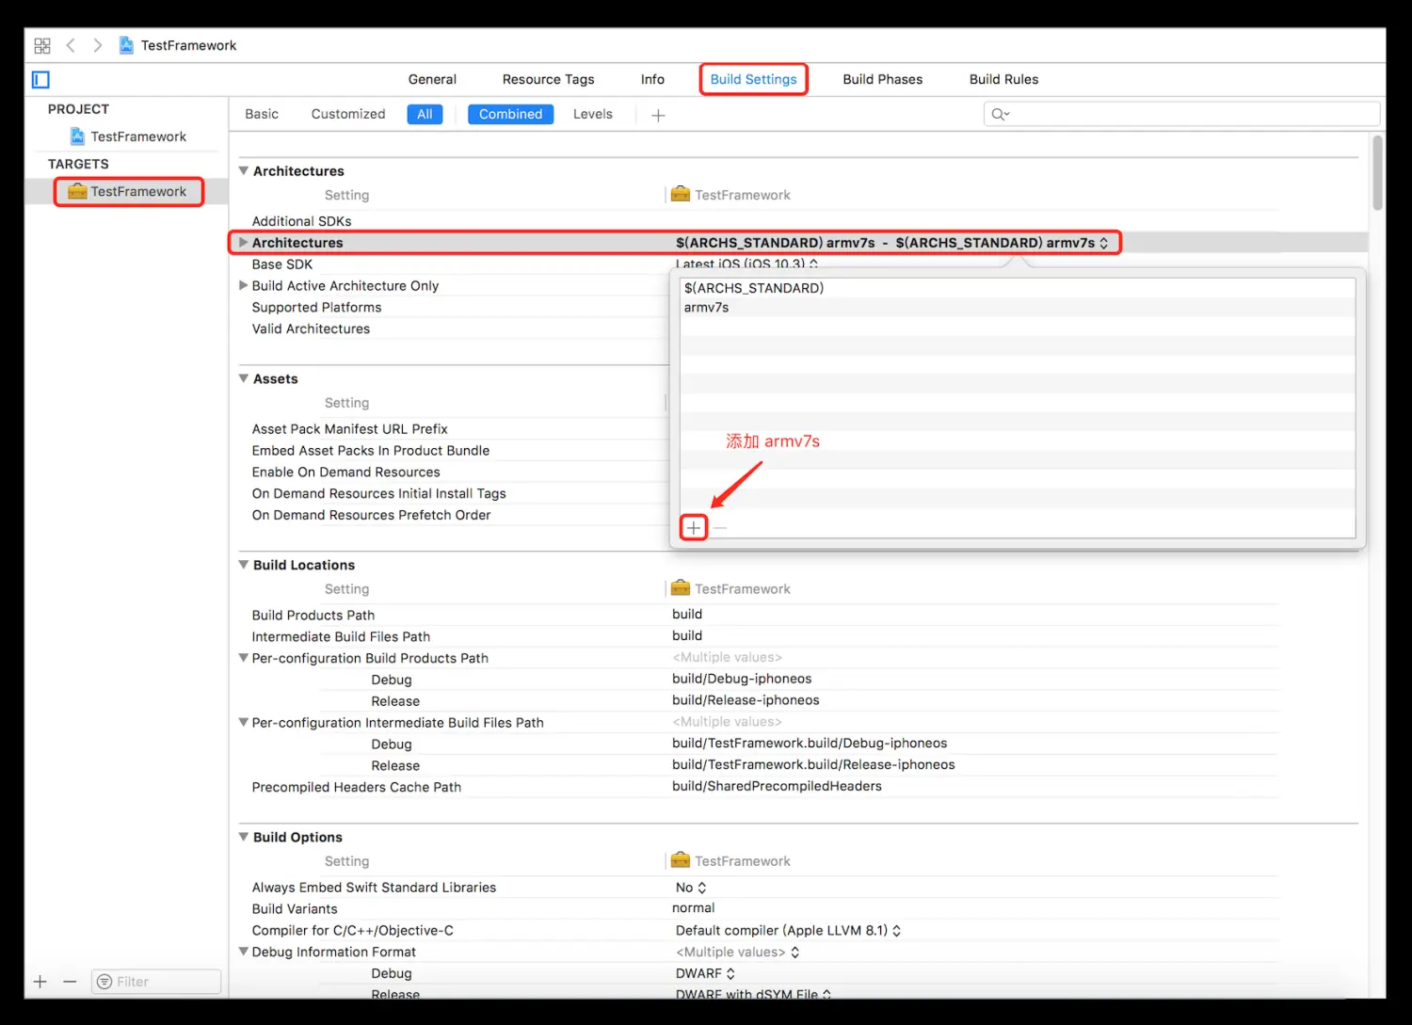Go forward with the right chevron
1412x1025 pixels.
point(97,45)
